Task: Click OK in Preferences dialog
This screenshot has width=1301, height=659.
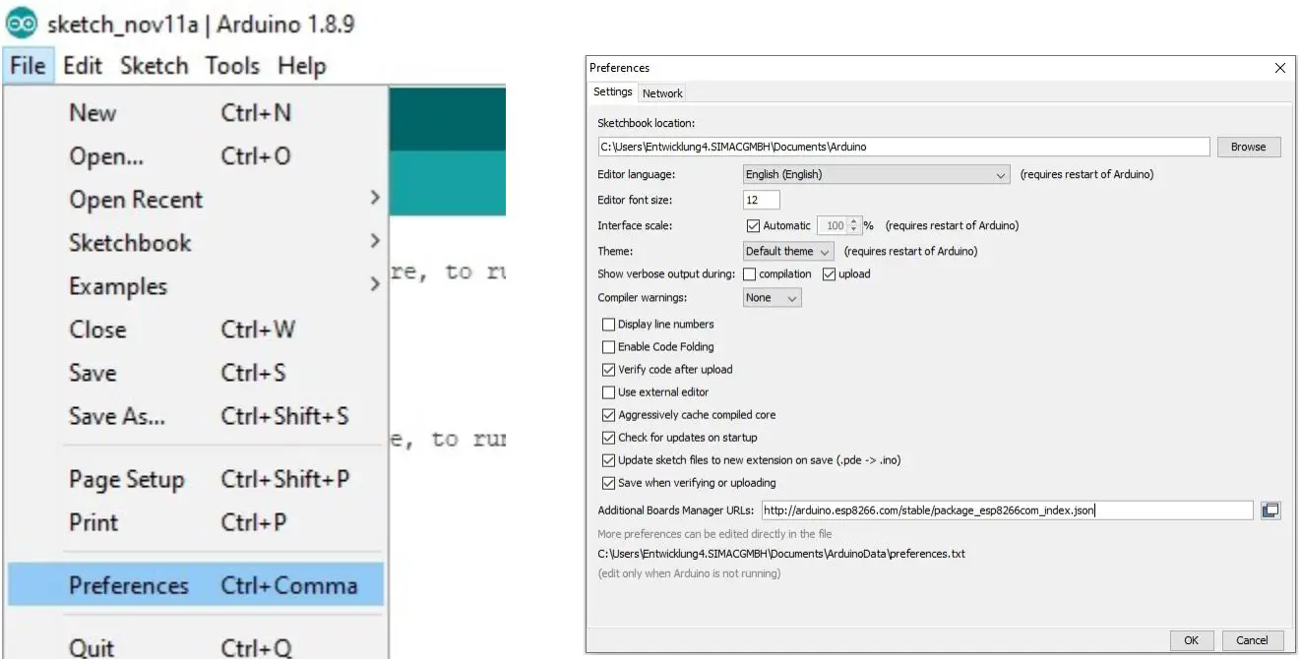Action: [1191, 640]
